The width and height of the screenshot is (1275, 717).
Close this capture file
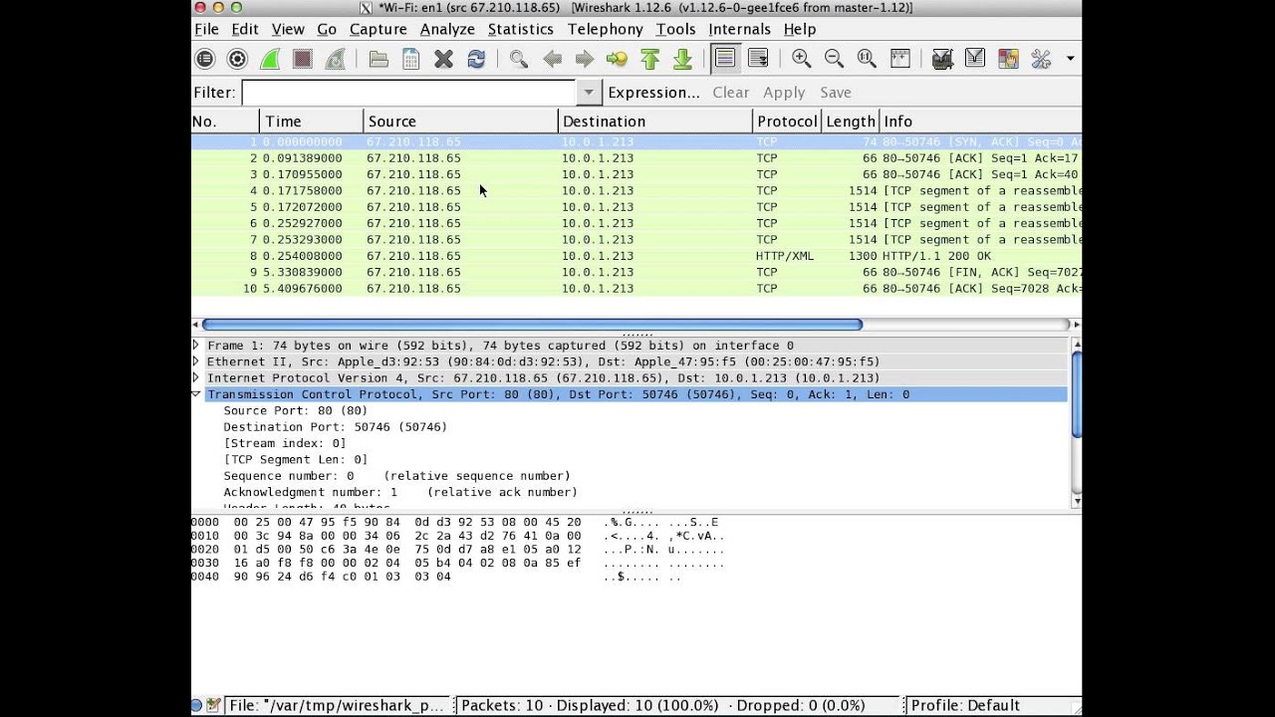[443, 60]
